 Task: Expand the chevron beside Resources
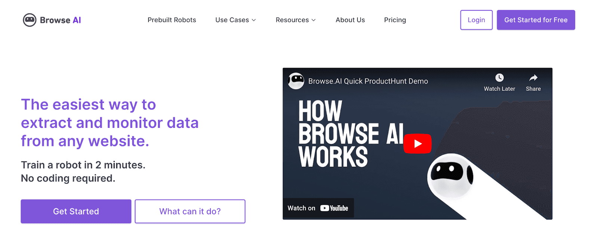314,20
